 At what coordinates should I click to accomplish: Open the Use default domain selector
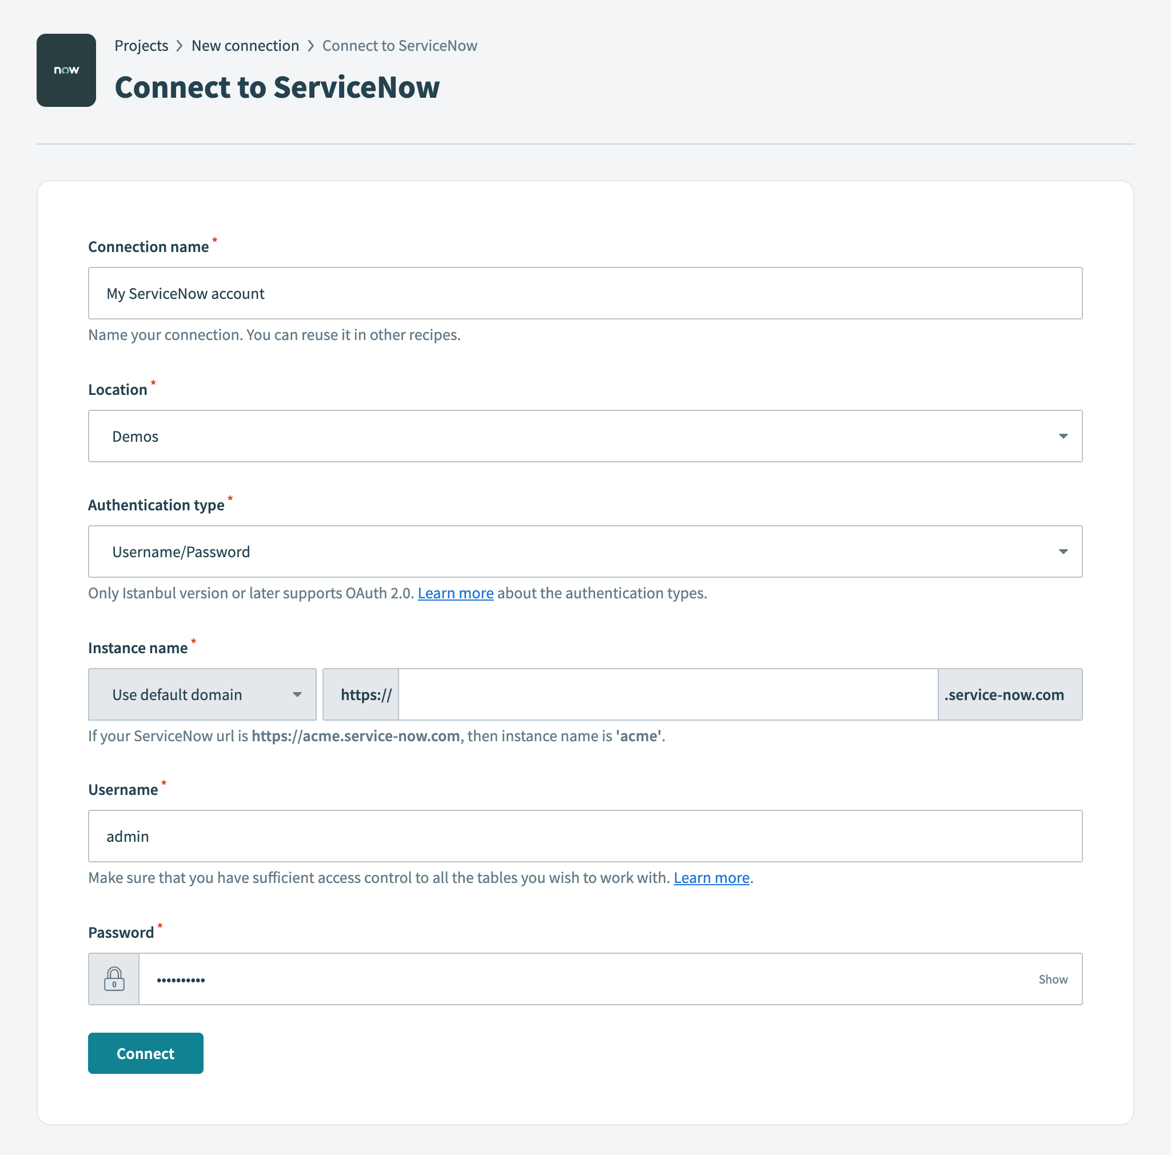tap(202, 694)
